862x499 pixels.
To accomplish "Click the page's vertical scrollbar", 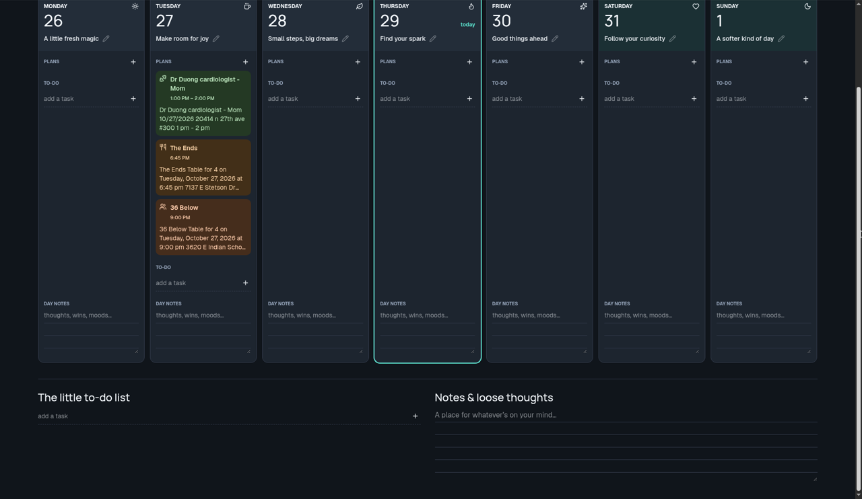I will pyautogui.click(x=858, y=289).
